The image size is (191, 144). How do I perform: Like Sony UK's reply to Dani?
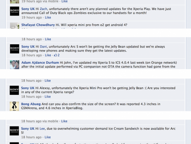pyautogui.click(x=48, y=55)
